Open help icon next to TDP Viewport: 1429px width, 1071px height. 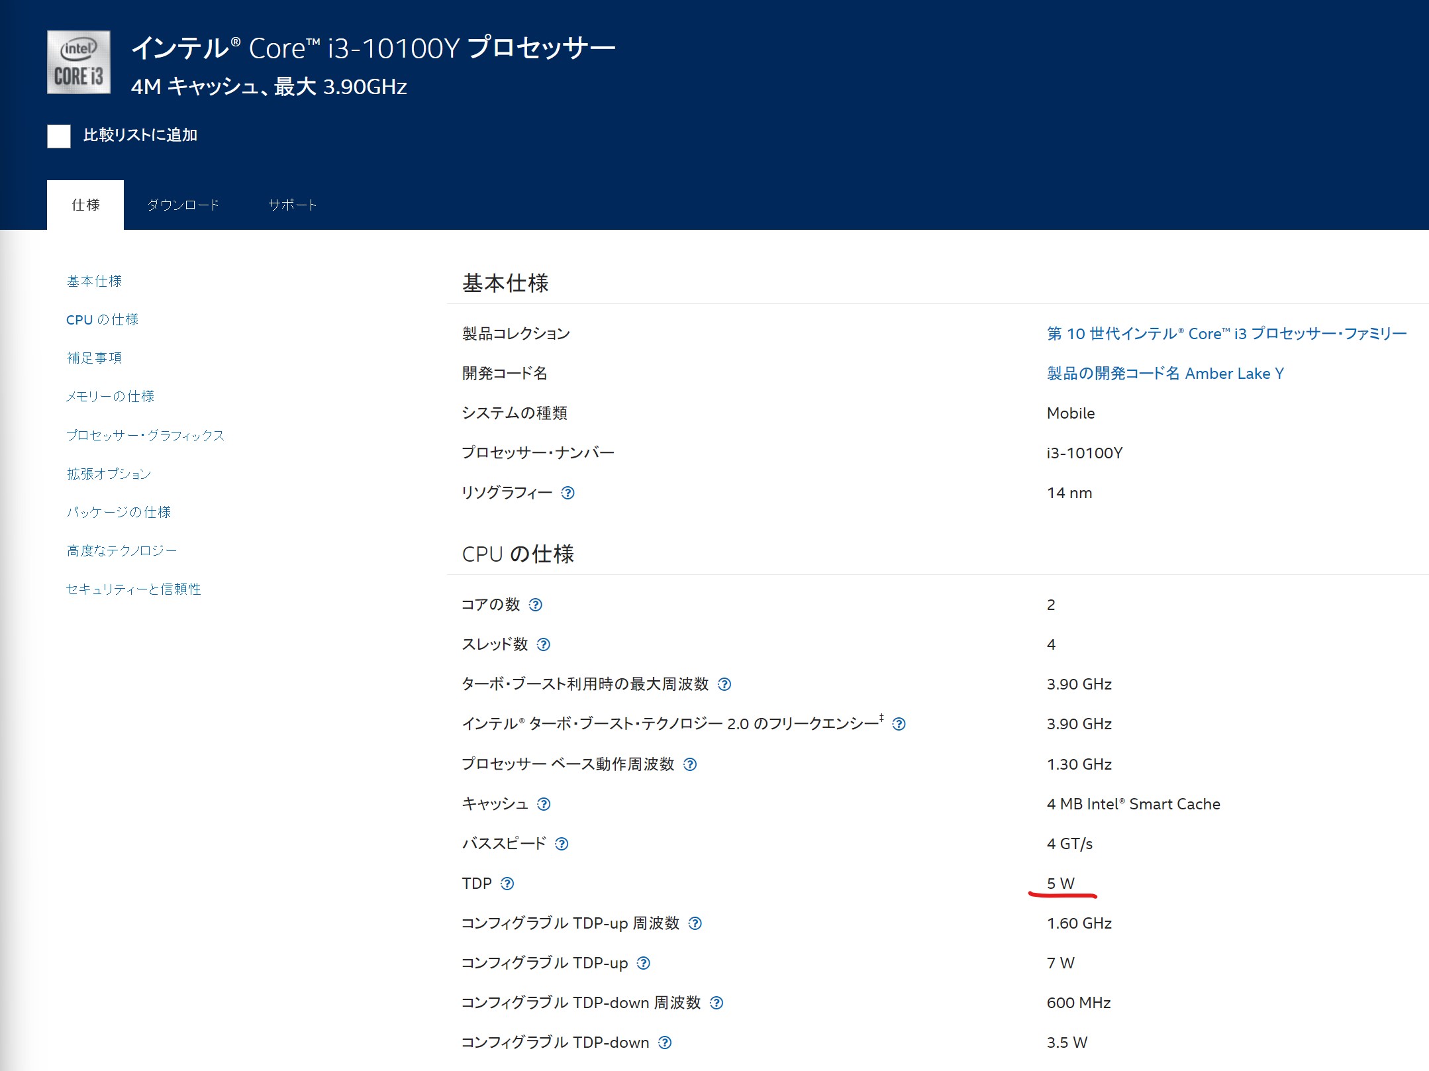pyautogui.click(x=507, y=884)
